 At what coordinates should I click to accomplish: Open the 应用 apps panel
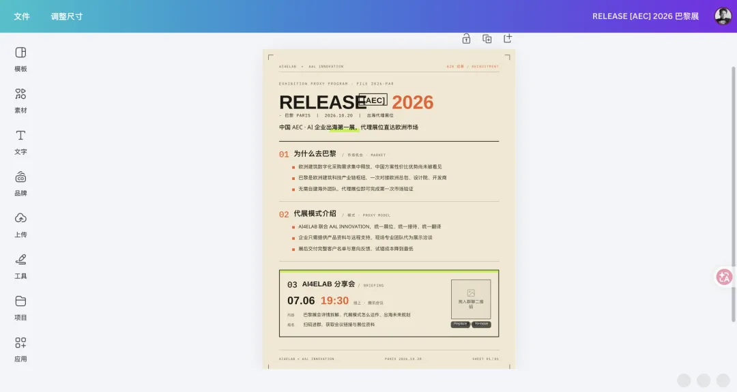[20, 349]
